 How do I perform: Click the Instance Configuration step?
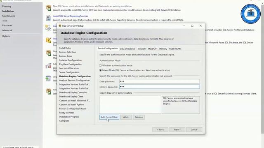(x=70, y=60)
